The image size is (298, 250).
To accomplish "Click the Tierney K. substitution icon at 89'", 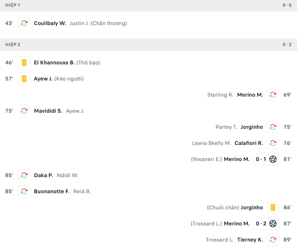I will coord(273,240).
